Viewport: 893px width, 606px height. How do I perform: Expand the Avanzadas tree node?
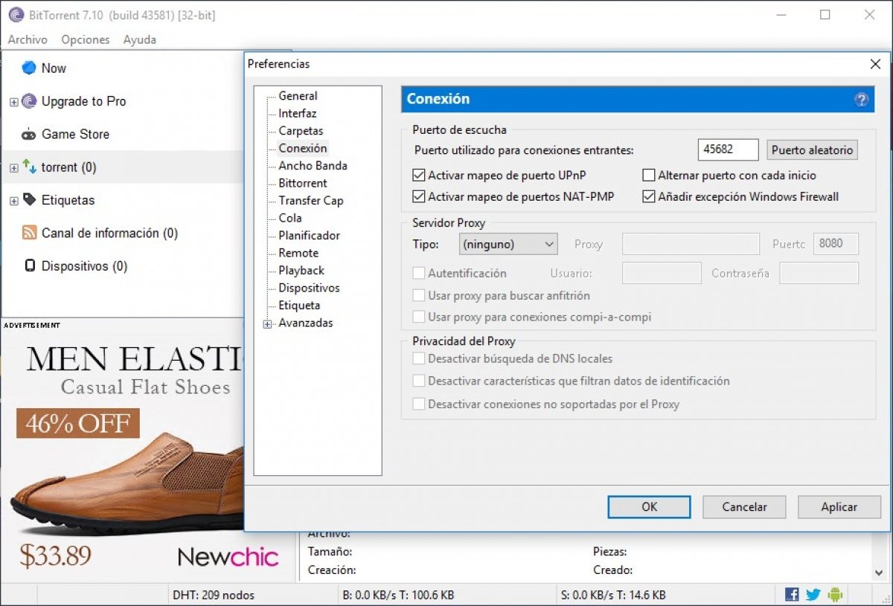pos(268,323)
